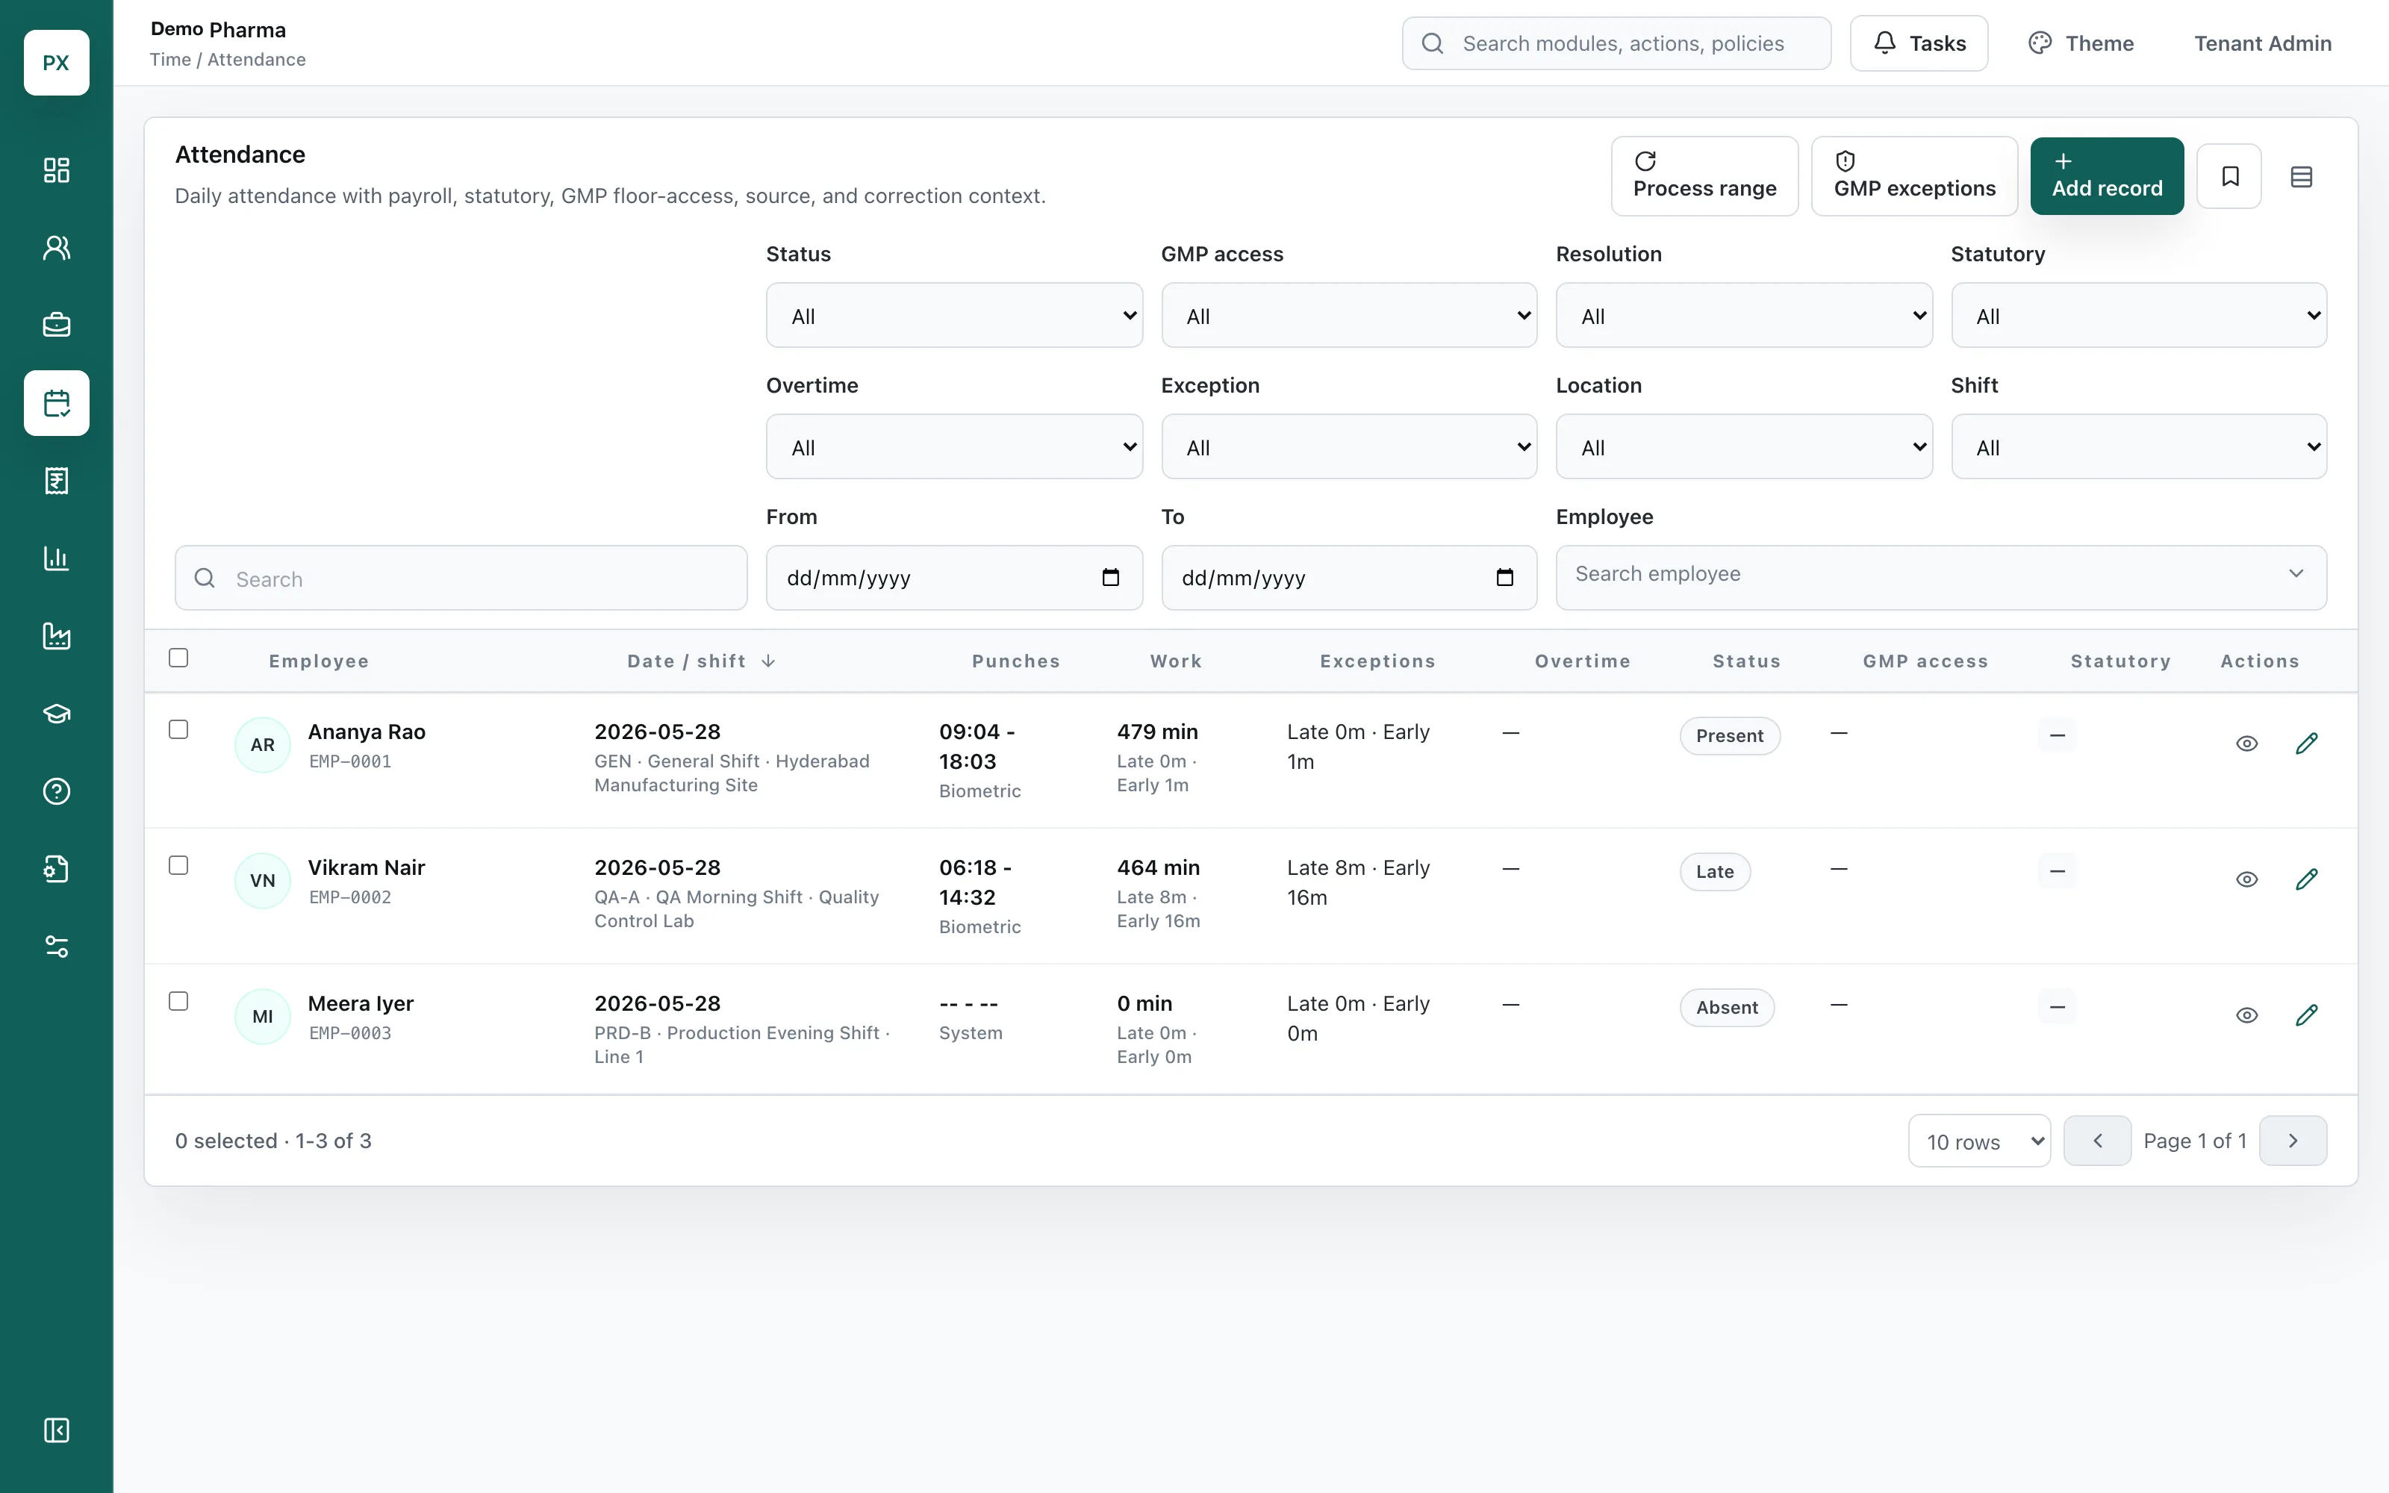Edit Ananya Rao's attendance record

pos(2306,744)
